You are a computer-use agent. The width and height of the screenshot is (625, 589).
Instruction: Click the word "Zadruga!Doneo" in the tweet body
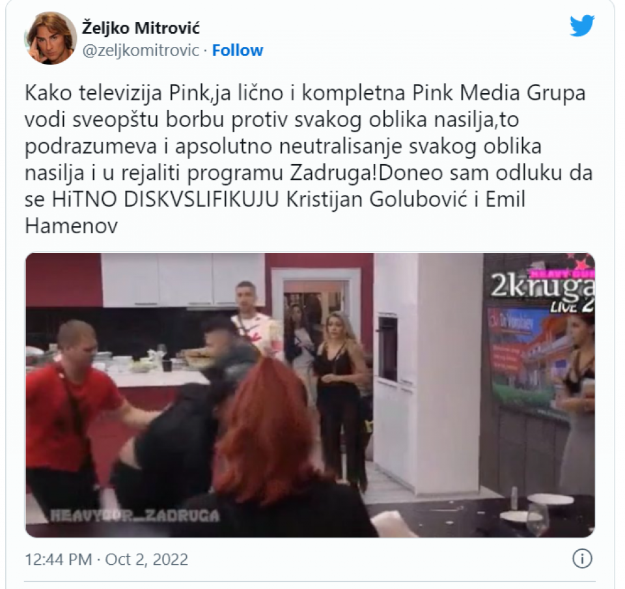click(367, 173)
